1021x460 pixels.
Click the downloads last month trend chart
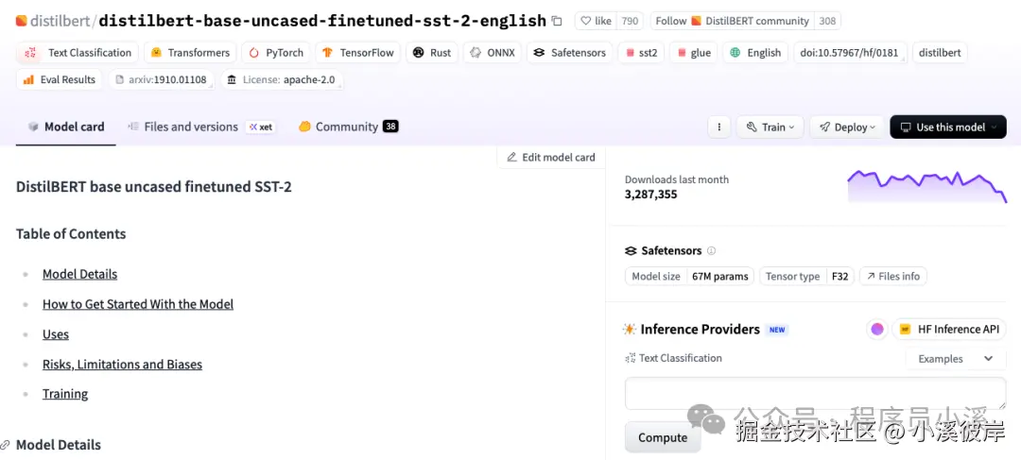927,187
